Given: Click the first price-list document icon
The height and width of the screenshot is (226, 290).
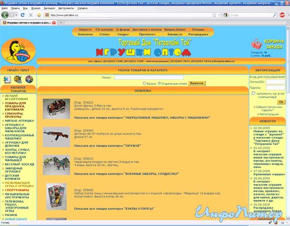Looking at the screenshot, I should click(x=7, y=79).
